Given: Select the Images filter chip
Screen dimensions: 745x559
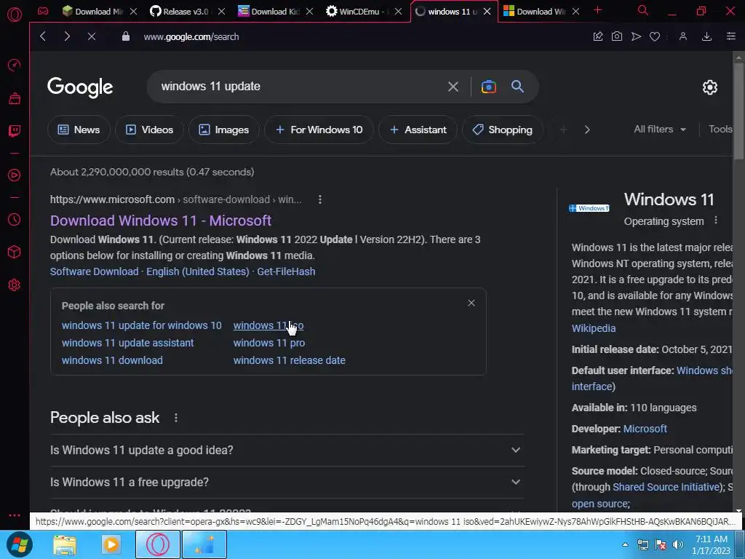Looking at the screenshot, I should 224,130.
